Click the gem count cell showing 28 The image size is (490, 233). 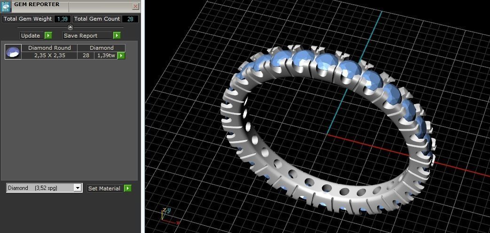[x=86, y=55]
